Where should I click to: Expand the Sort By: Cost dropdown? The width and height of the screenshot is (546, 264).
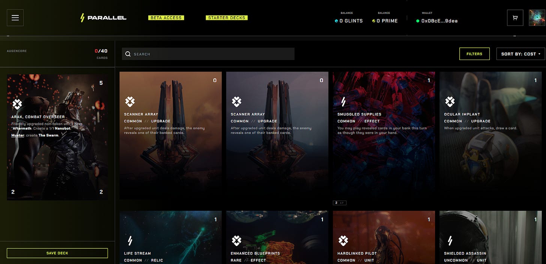(x=521, y=54)
